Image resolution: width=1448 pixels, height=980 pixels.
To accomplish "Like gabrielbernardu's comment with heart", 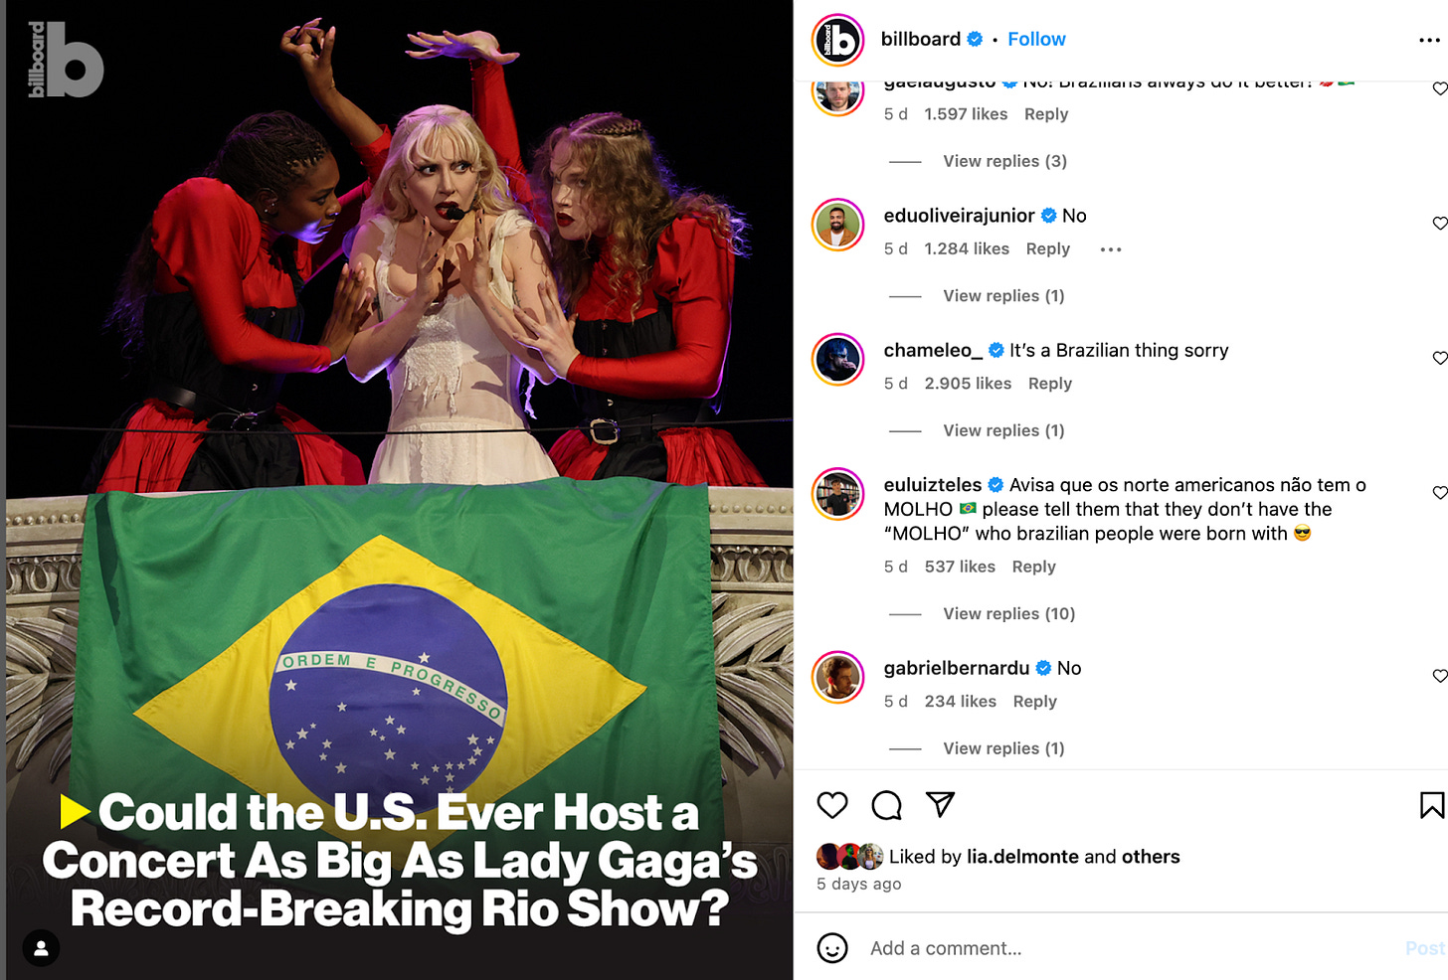I will [x=1439, y=676].
